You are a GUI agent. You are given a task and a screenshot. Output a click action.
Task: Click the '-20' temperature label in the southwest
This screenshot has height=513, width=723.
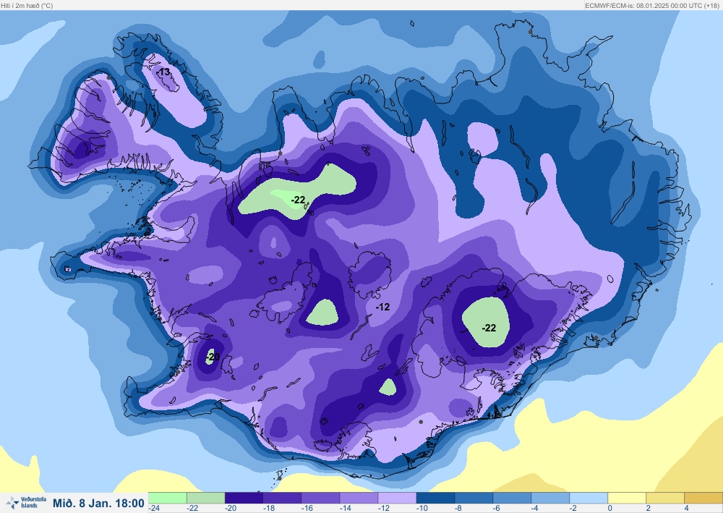(212, 357)
